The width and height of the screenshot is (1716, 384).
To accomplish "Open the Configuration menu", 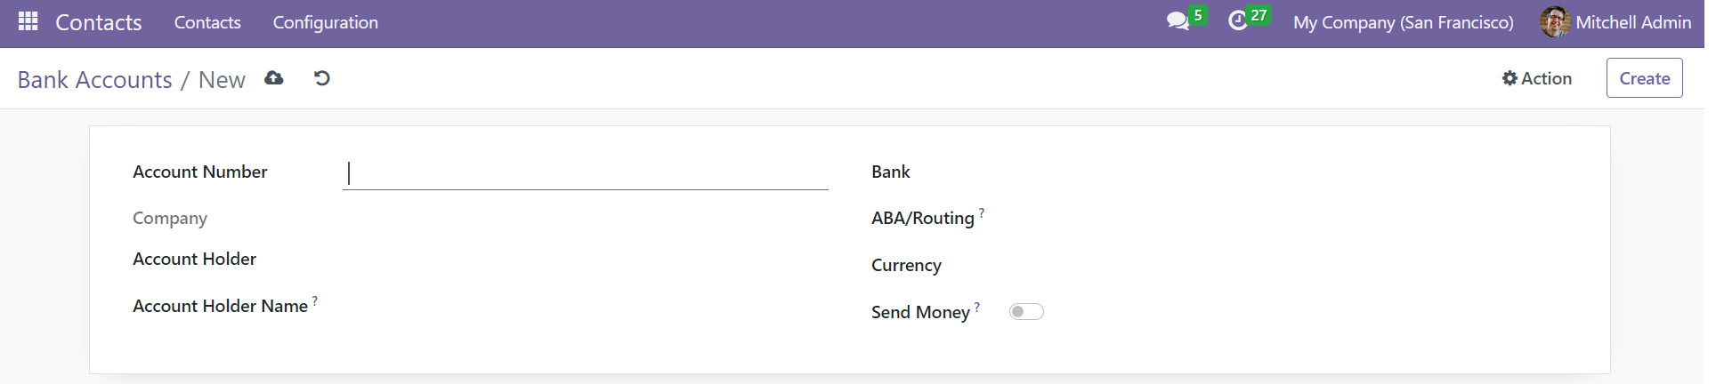I will click(326, 22).
